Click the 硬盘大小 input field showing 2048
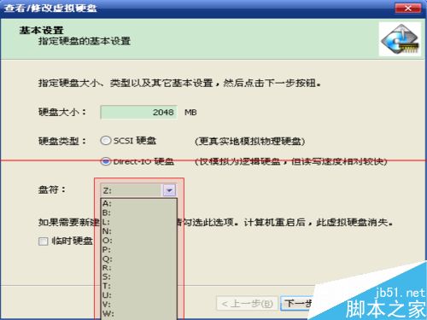427x320 pixels. coord(139,112)
